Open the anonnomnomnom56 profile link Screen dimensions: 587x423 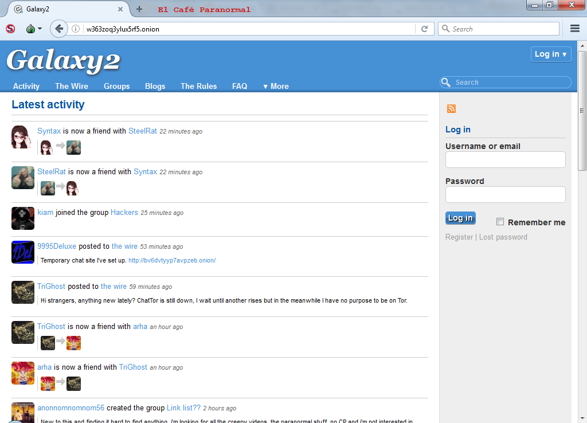pos(71,408)
